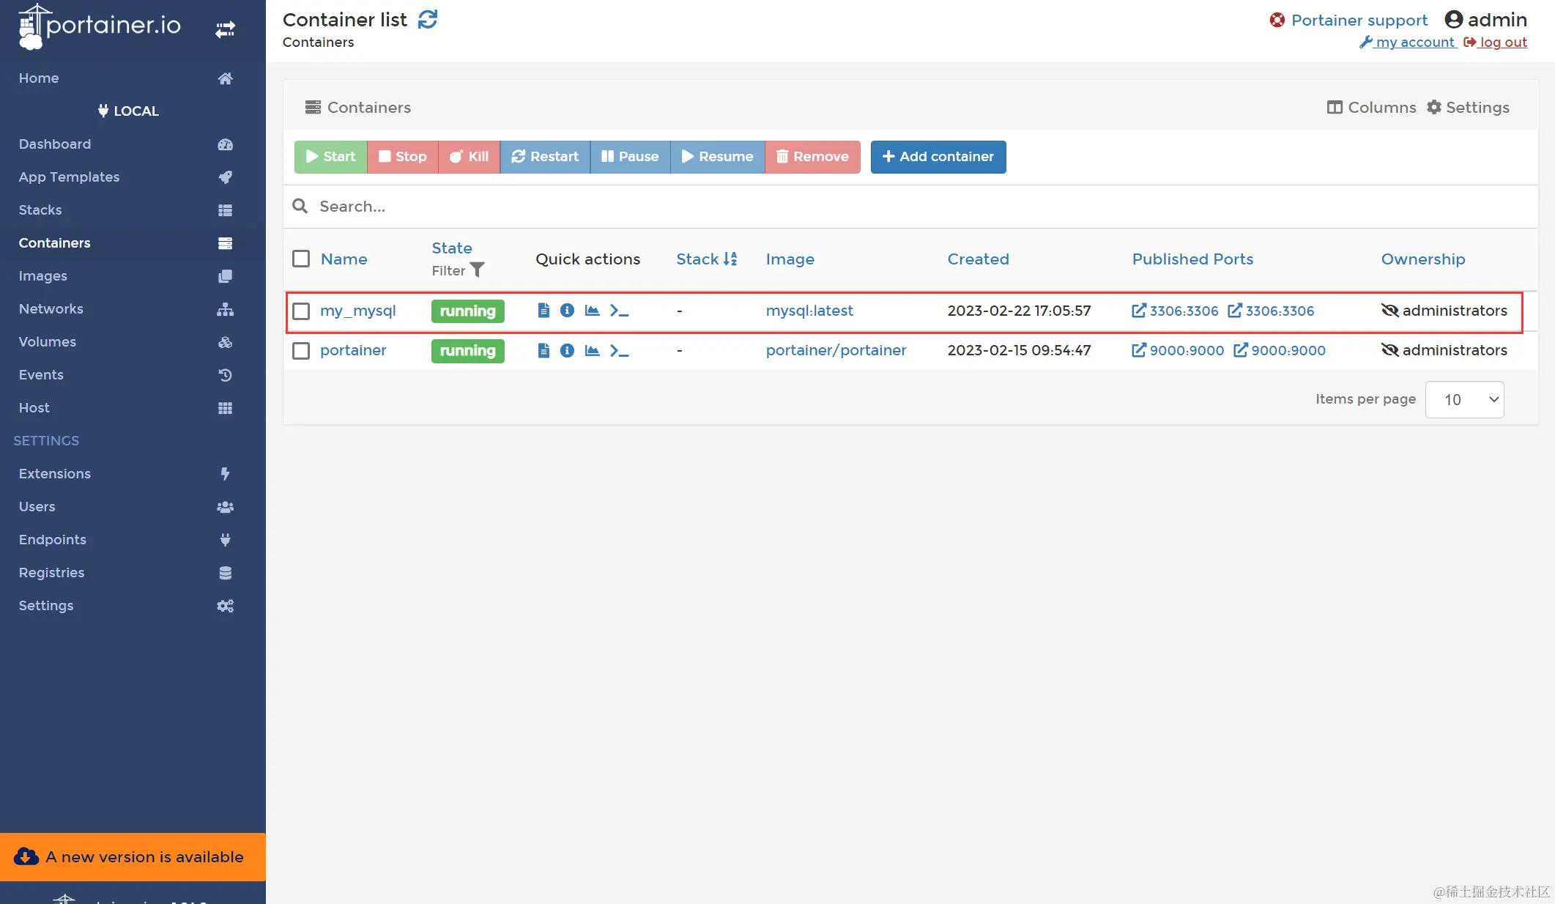Open the Items per page dropdown
This screenshot has width=1555, height=904.
[1464, 399]
